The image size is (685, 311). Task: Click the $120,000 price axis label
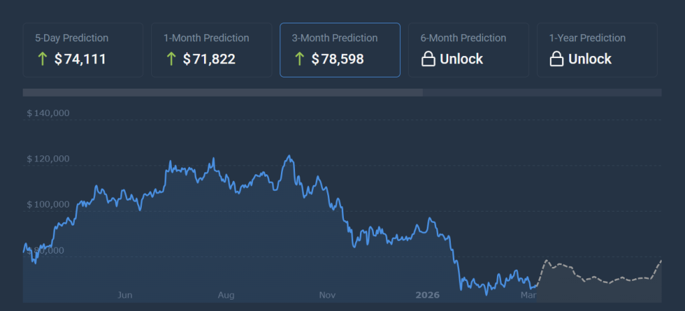coord(48,159)
